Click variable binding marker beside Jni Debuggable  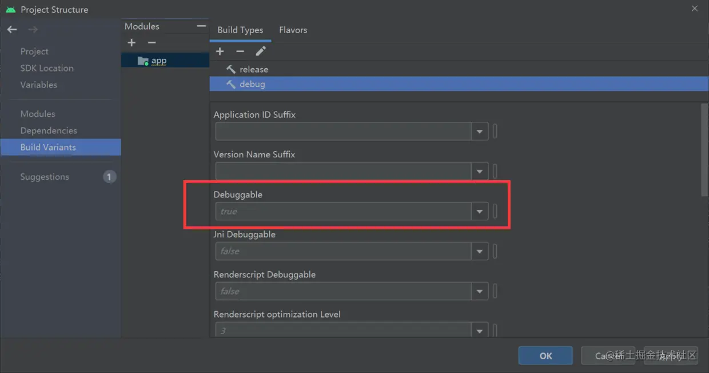(x=495, y=251)
